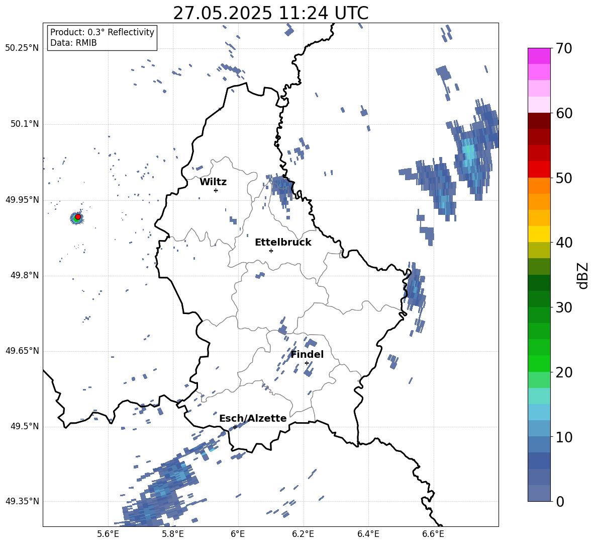This screenshot has width=595, height=544.
Task: Click the 5.8°E longitude label
Action: point(173,534)
